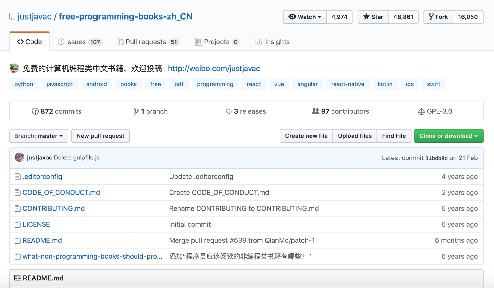Click the Upload files button
The width and height of the screenshot is (494, 288).
(x=355, y=136)
